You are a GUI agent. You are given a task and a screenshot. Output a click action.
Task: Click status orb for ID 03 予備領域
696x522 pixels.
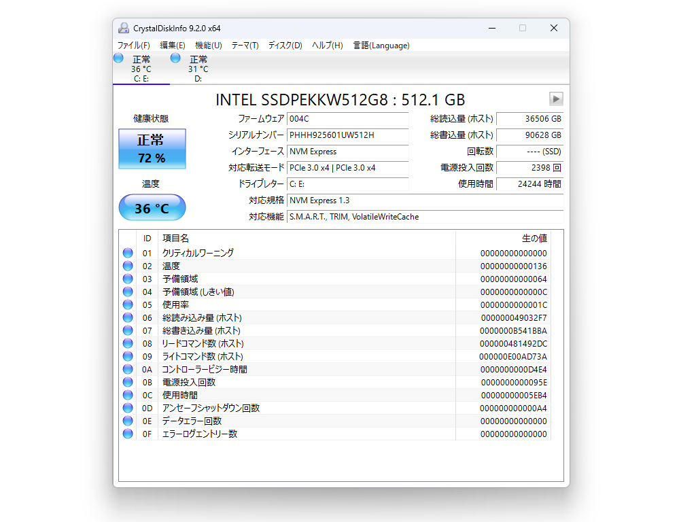click(x=128, y=279)
